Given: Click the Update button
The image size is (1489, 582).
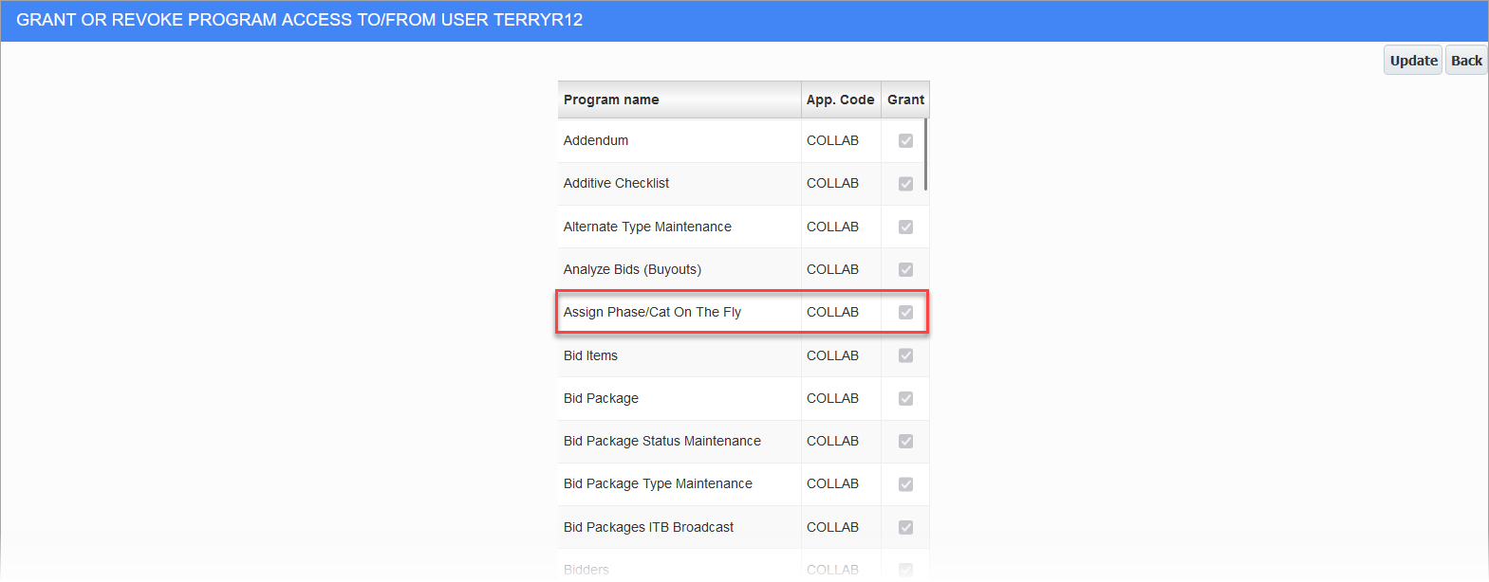Looking at the screenshot, I should click(x=1413, y=60).
